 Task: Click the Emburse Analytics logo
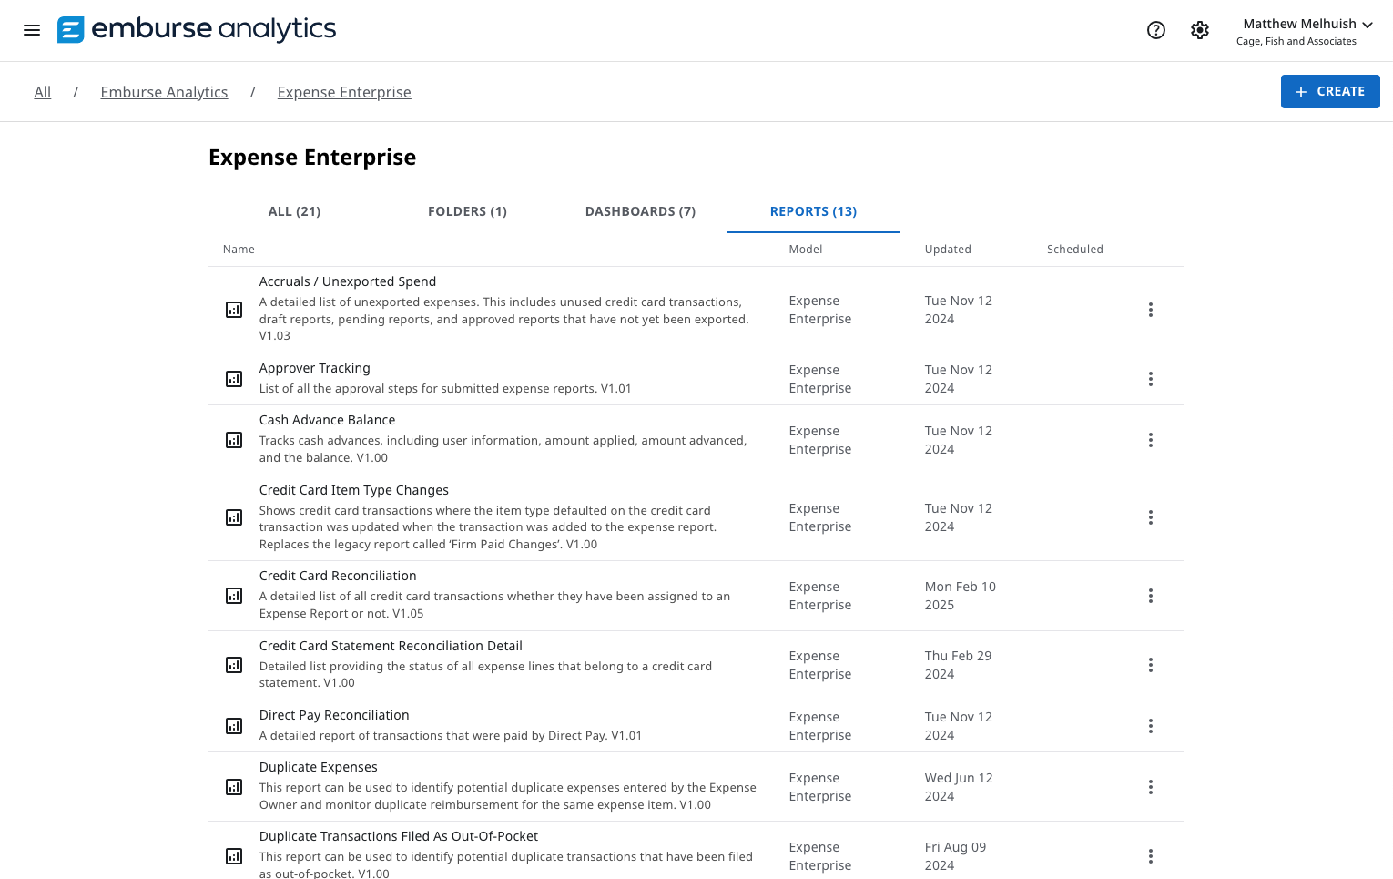(x=196, y=29)
